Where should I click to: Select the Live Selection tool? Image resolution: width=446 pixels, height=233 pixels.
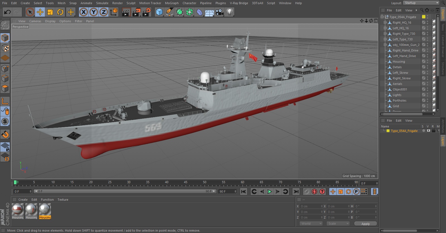coord(30,12)
